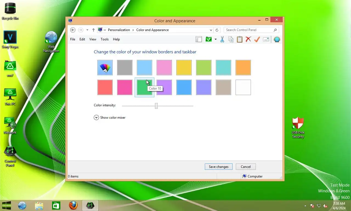Click the preview pane layout icon
The height and width of the screenshot is (211, 351).
coord(199,39)
